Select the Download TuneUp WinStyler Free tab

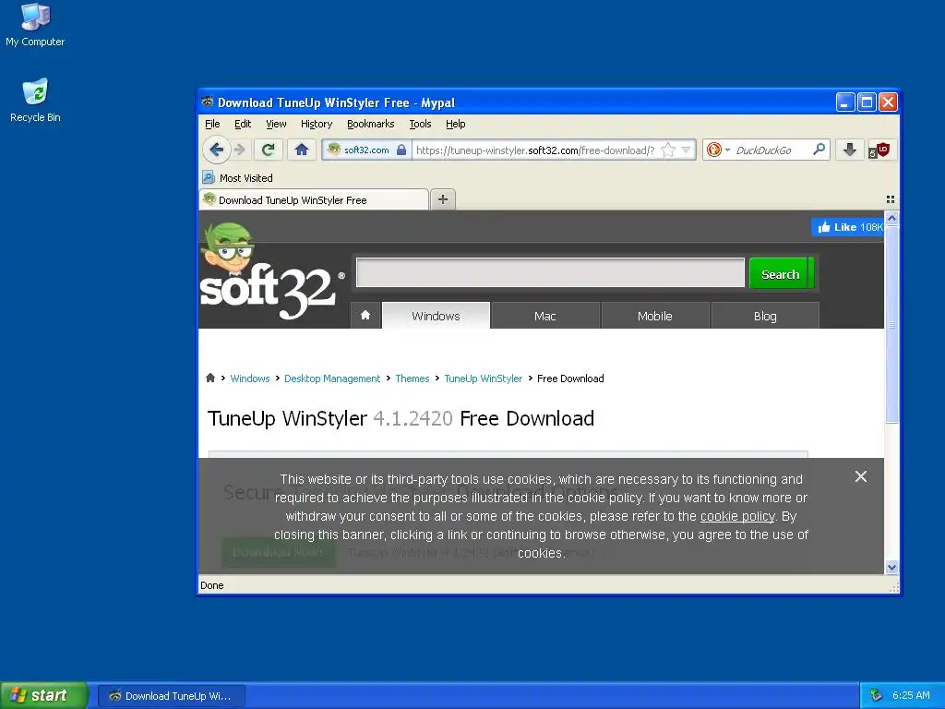click(x=314, y=199)
